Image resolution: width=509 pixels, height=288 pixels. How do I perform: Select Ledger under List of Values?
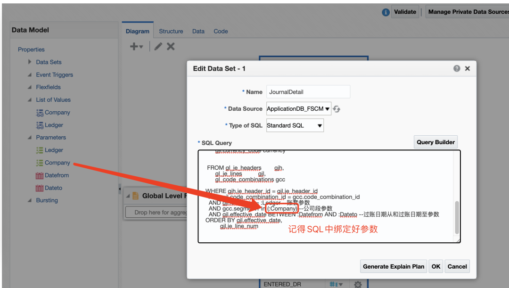pyautogui.click(x=54, y=125)
